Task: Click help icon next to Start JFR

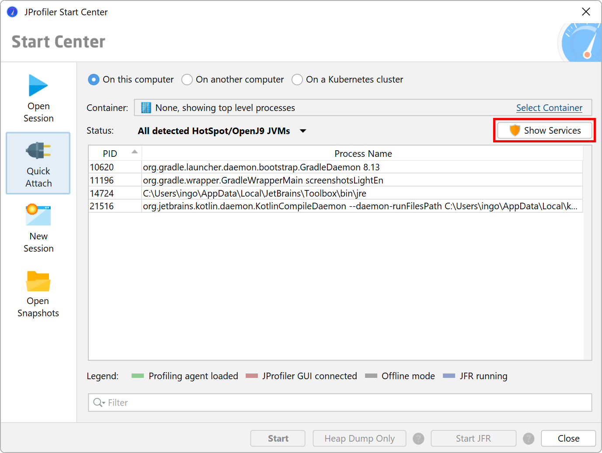Action: pos(529,439)
